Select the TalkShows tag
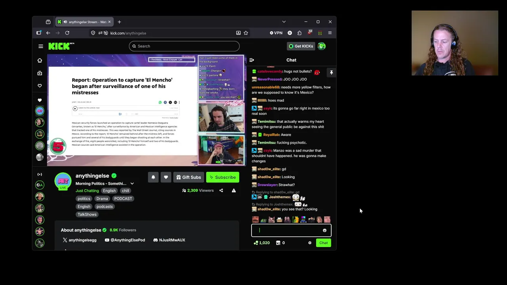 coord(87,215)
